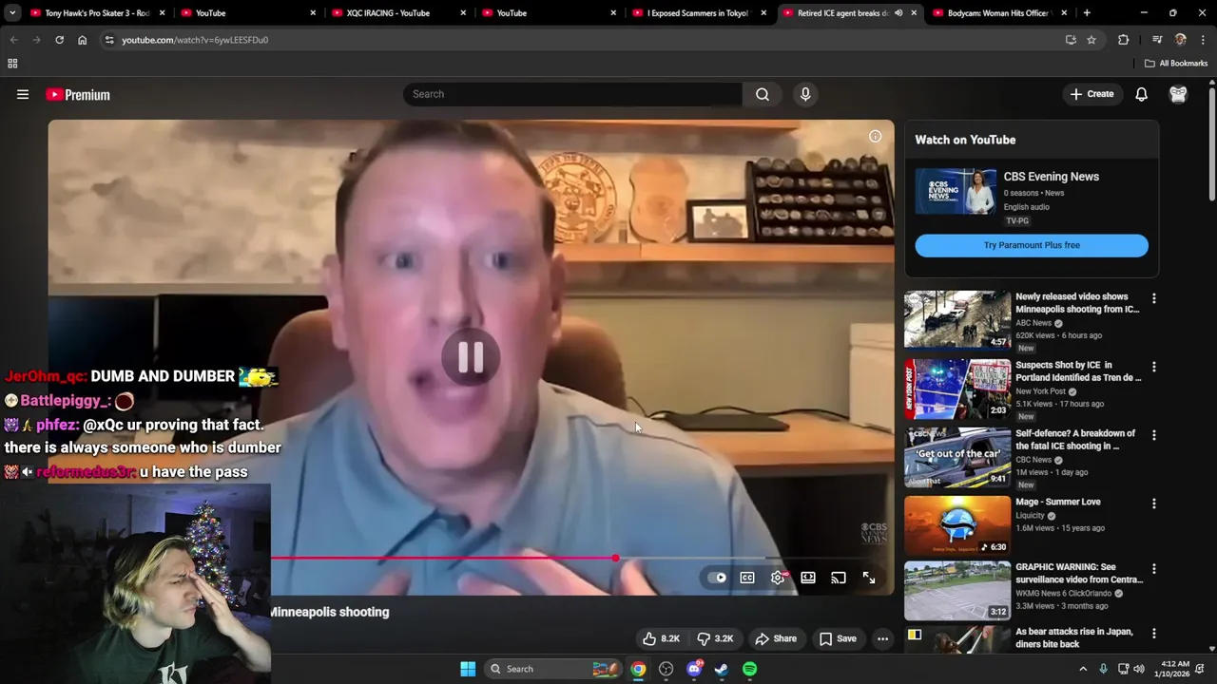Open options for Newly released video shows
The height and width of the screenshot is (684, 1217).
(x=1154, y=298)
